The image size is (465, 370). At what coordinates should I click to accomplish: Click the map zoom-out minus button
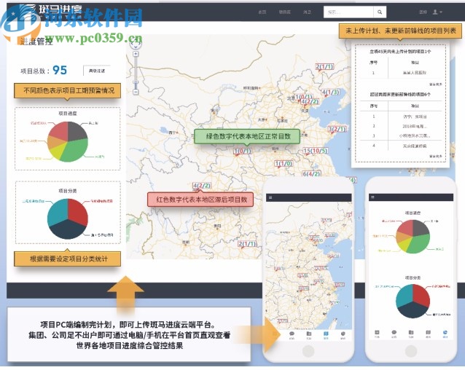(136, 92)
